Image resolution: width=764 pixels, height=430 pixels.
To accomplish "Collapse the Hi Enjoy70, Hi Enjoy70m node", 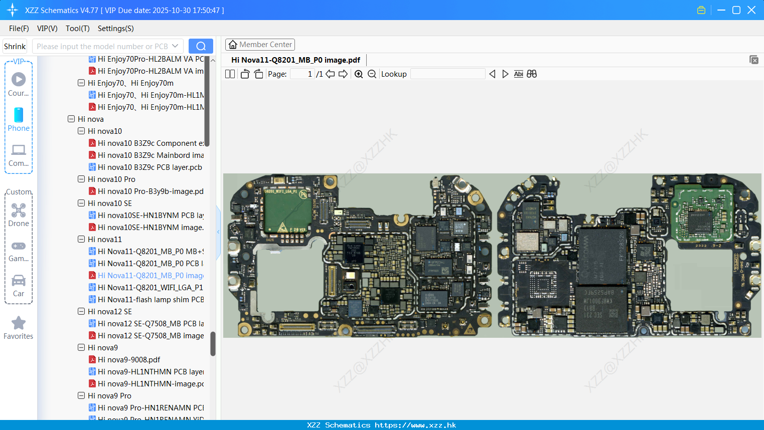I will [x=81, y=83].
